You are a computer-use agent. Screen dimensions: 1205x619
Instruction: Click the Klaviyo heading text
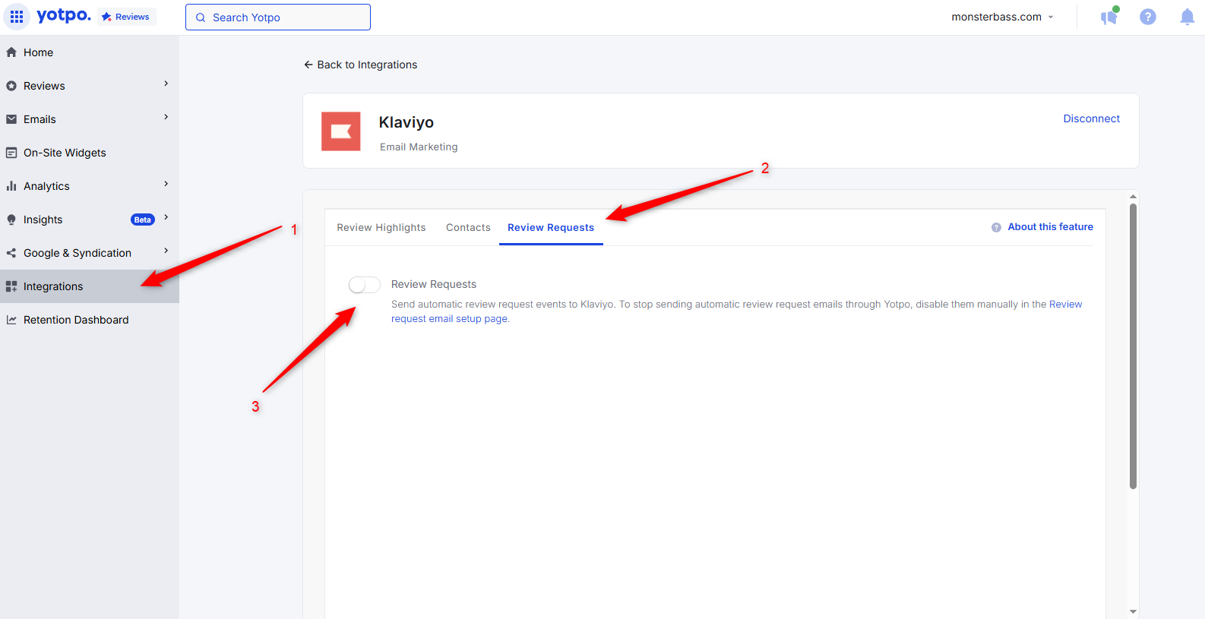406,122
